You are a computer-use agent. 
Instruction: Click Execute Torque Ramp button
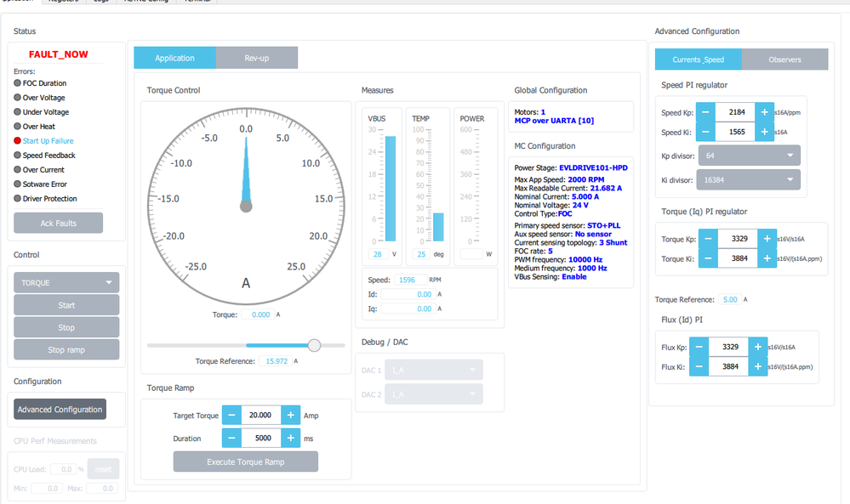pos(246,462)
